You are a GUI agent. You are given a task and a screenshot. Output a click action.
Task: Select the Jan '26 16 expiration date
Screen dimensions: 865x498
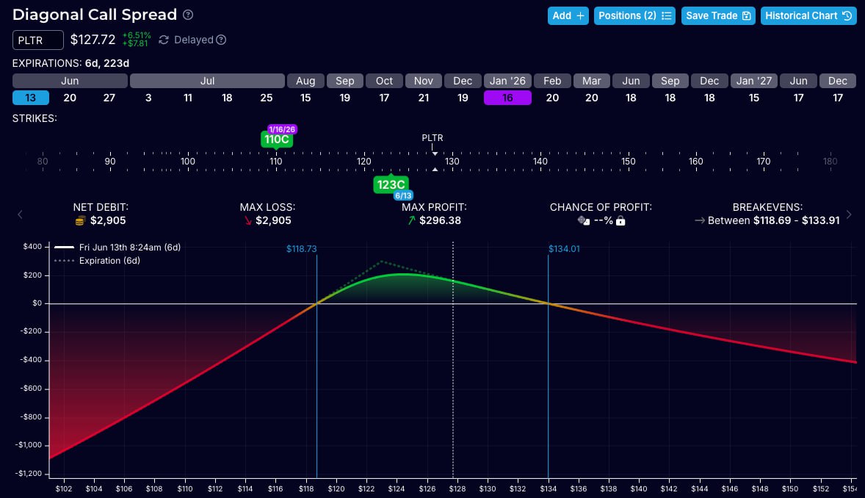(507, 98)
